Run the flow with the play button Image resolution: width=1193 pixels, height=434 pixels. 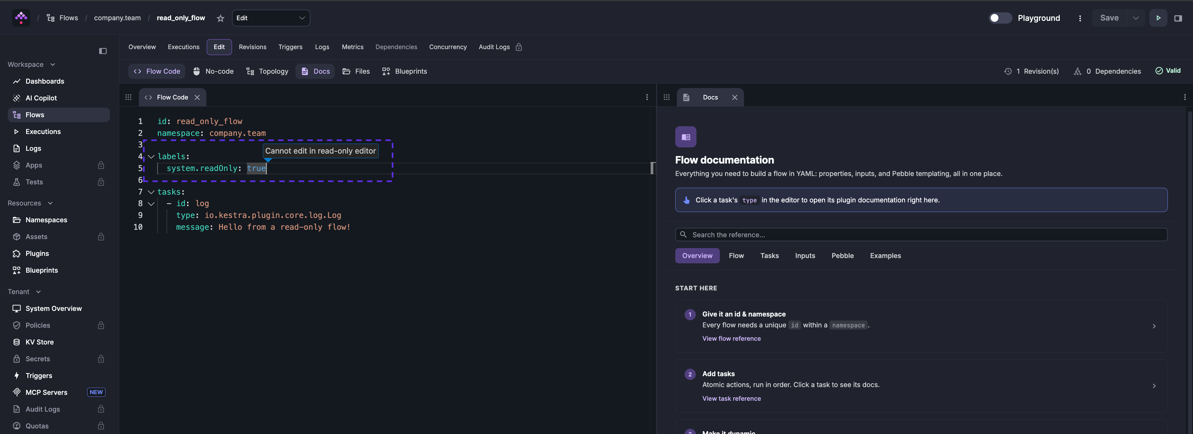[x=1158, y=18]
